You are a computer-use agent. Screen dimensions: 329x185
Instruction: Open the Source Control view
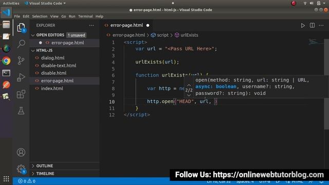point(21,61)
